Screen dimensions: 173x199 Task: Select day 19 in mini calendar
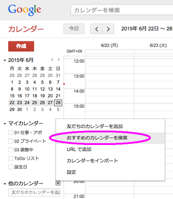[x=42, y=96]
